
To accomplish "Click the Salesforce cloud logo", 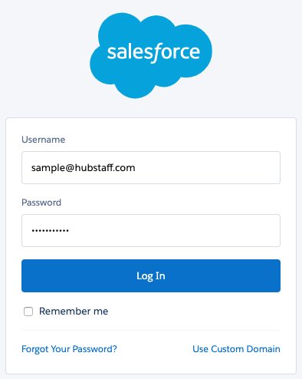I will (151, 55).
